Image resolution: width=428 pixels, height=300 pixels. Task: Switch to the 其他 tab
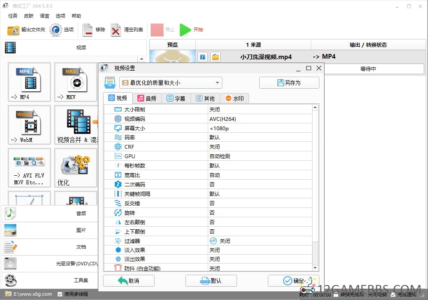(206, 99)
